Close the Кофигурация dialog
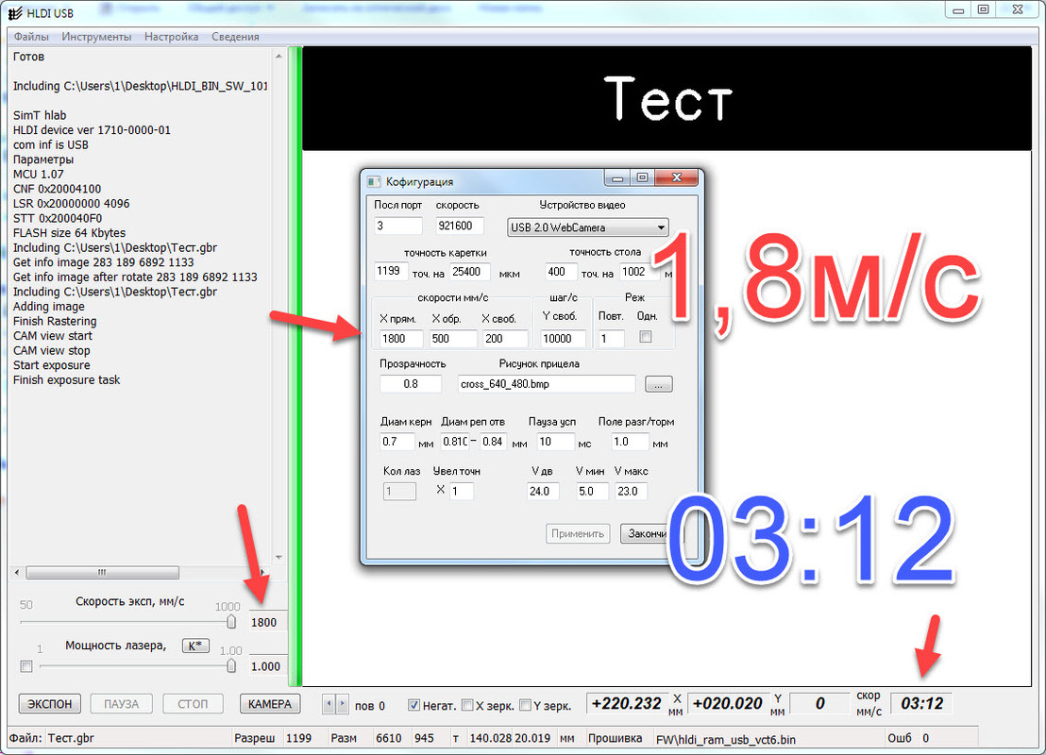 (x=677, y=178)
